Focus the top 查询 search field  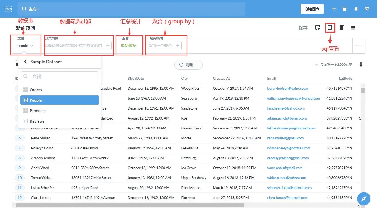click(132, 9)
